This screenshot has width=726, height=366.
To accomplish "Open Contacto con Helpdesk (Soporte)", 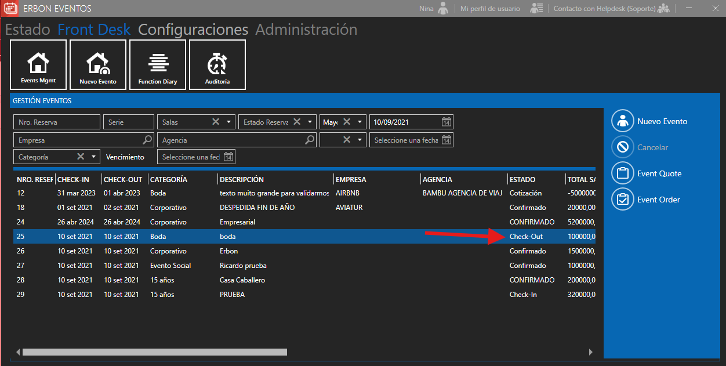I will click(x=604, y=9).
